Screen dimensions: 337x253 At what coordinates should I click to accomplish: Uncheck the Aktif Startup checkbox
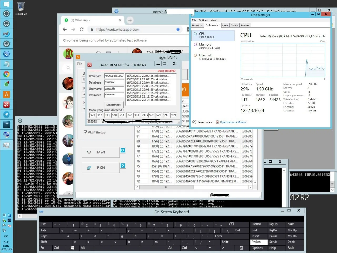(86, 132)
